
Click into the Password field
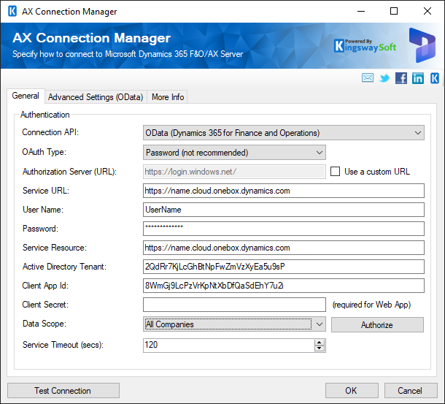(x=284, y=229)
